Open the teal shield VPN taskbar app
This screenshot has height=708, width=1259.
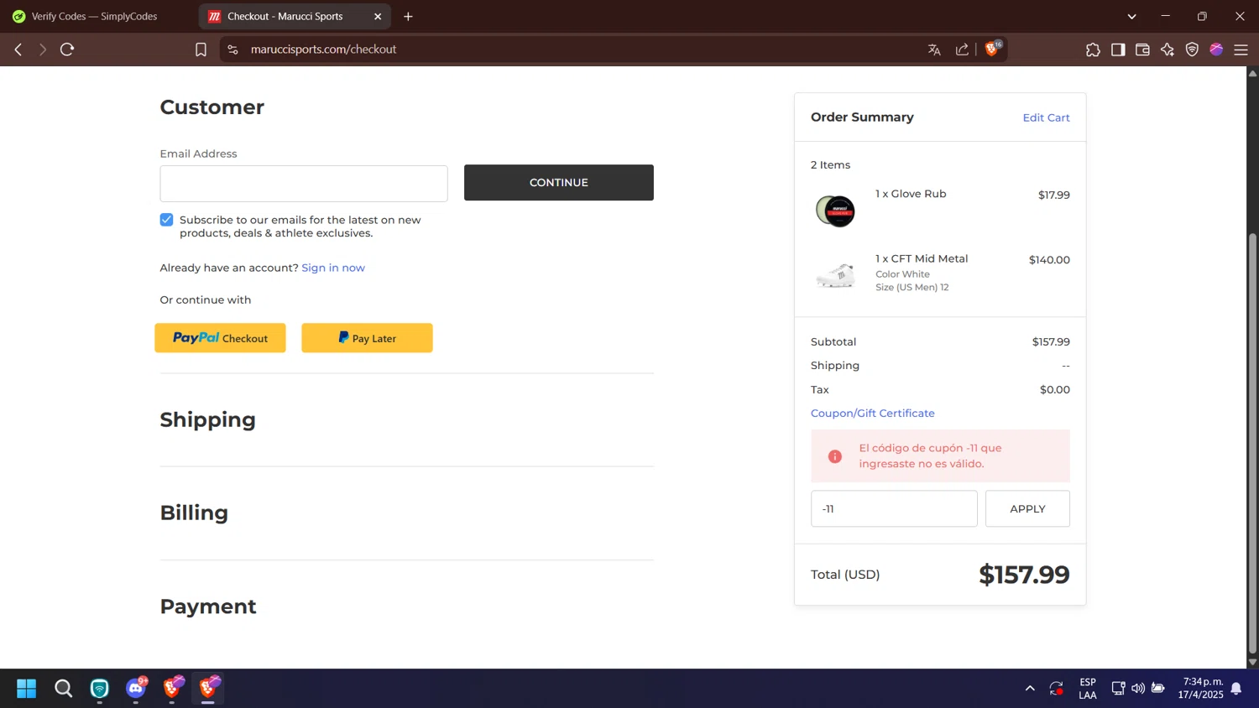click(x=100, y=689)
